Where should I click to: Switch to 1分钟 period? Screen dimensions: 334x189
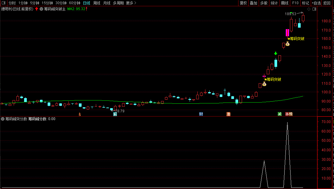point(23,3)
